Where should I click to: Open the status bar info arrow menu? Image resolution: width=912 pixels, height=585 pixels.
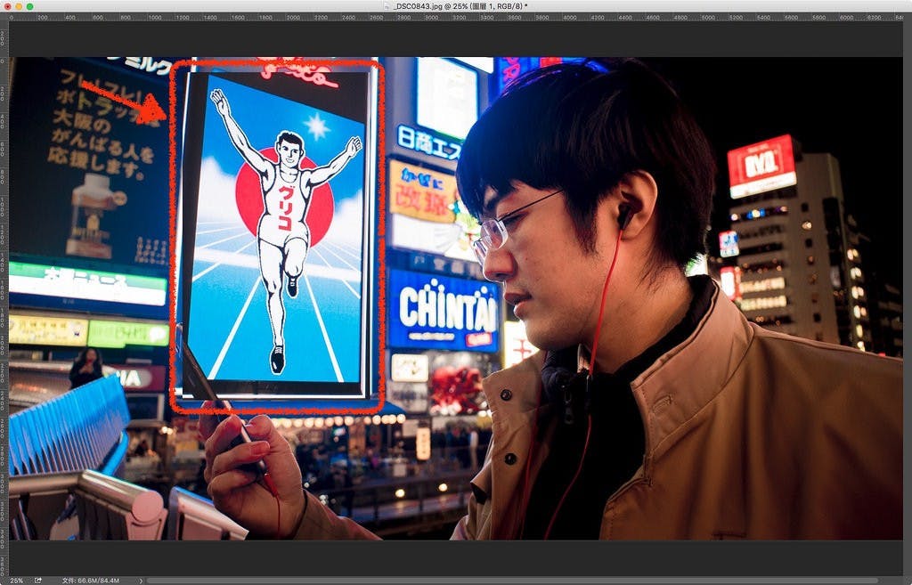click(141, 581)
